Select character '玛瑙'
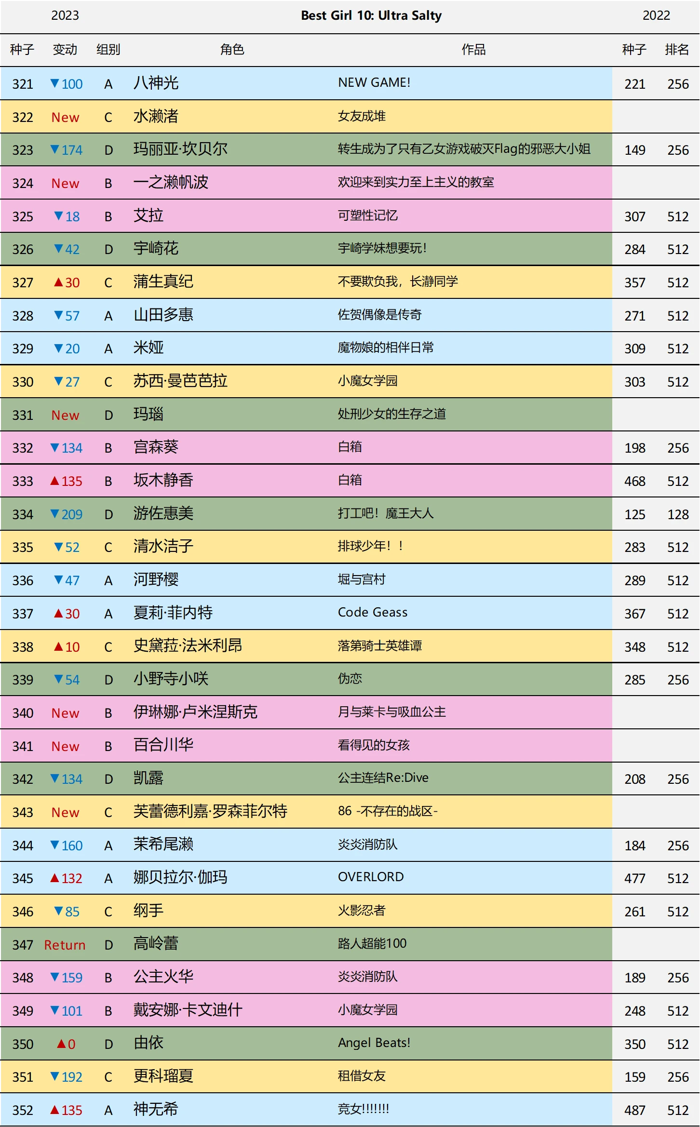Screen dimensions: 700x1127 [x=148, y=415]
